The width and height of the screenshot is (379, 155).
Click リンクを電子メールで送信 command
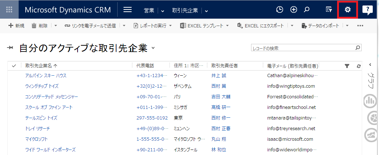[x=90, y=26]
